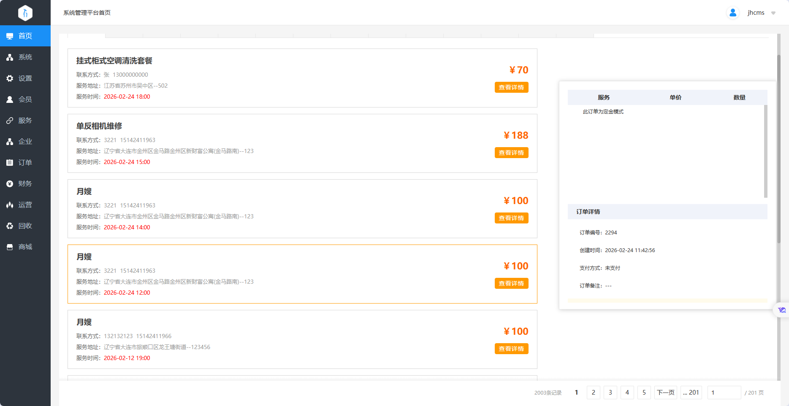The width and height of the screenshot is (789, 406).
Task: Click the finance yen icon
Action: (x=10, y=184)
